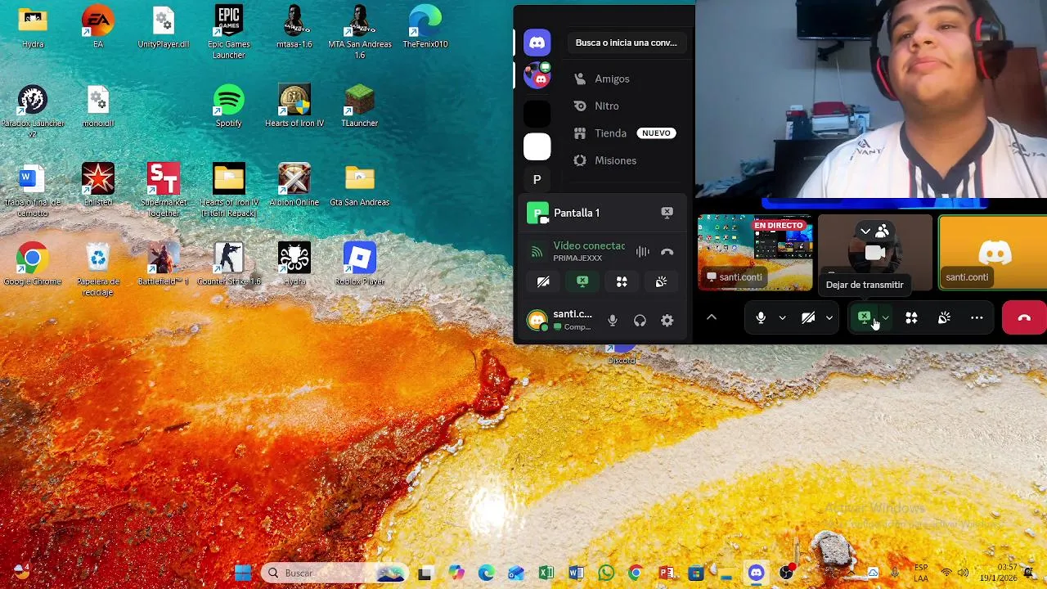Click 'Vídeo conectado' connection status text
Screen dimensions: 1047x589
(589, 245)
